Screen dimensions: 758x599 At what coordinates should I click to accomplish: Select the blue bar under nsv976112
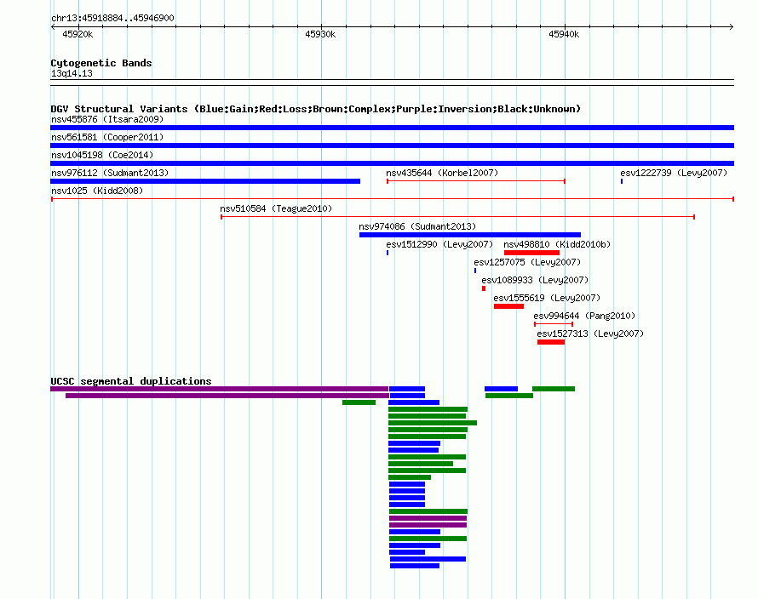(x=205, y=181)
